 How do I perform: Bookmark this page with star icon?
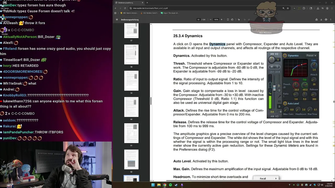288,8
